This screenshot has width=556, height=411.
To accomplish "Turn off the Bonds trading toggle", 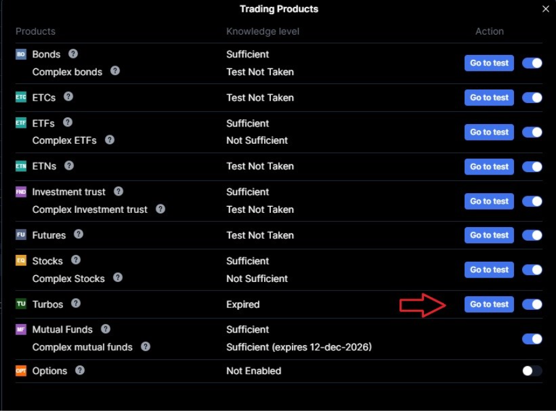I will click(532, 63).
